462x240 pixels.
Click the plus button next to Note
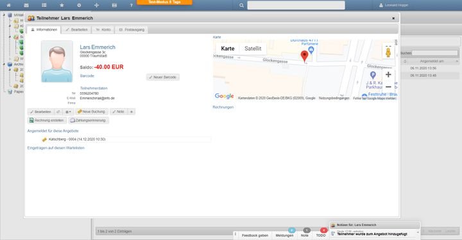coord(132,111)
